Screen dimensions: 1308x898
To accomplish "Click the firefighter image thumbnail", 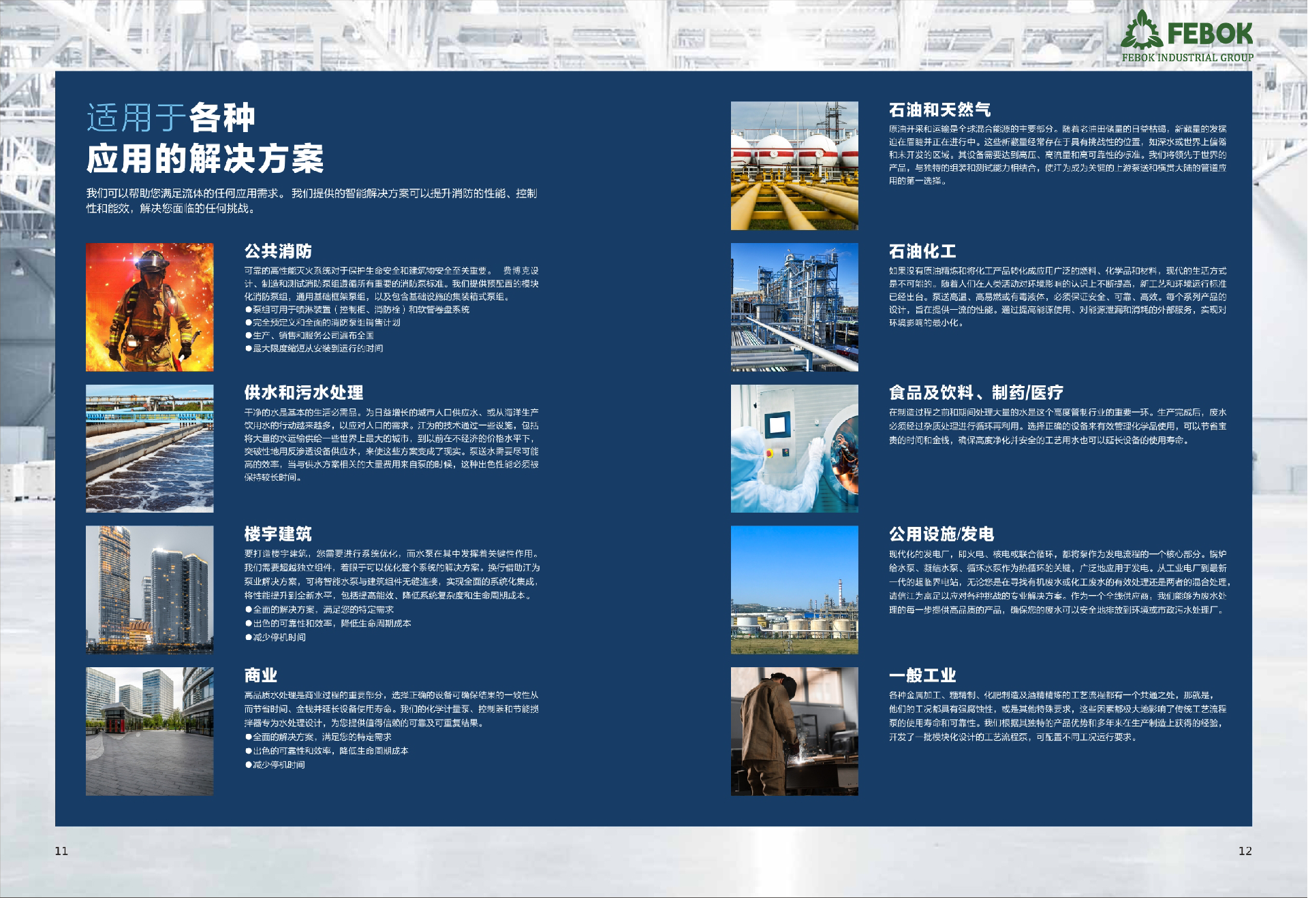I will pyautogui.click(x=149, y=307).
